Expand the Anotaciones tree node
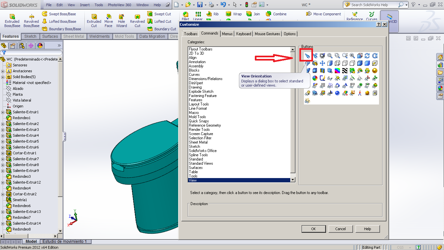The width and height of the screenshot is (444, 250). (3, 71)
